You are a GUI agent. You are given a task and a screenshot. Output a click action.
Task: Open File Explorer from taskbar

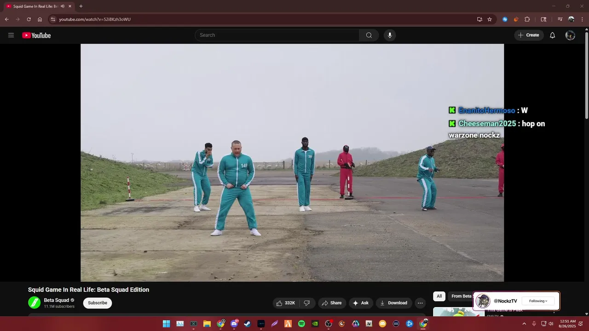click(x=207, y=324)
